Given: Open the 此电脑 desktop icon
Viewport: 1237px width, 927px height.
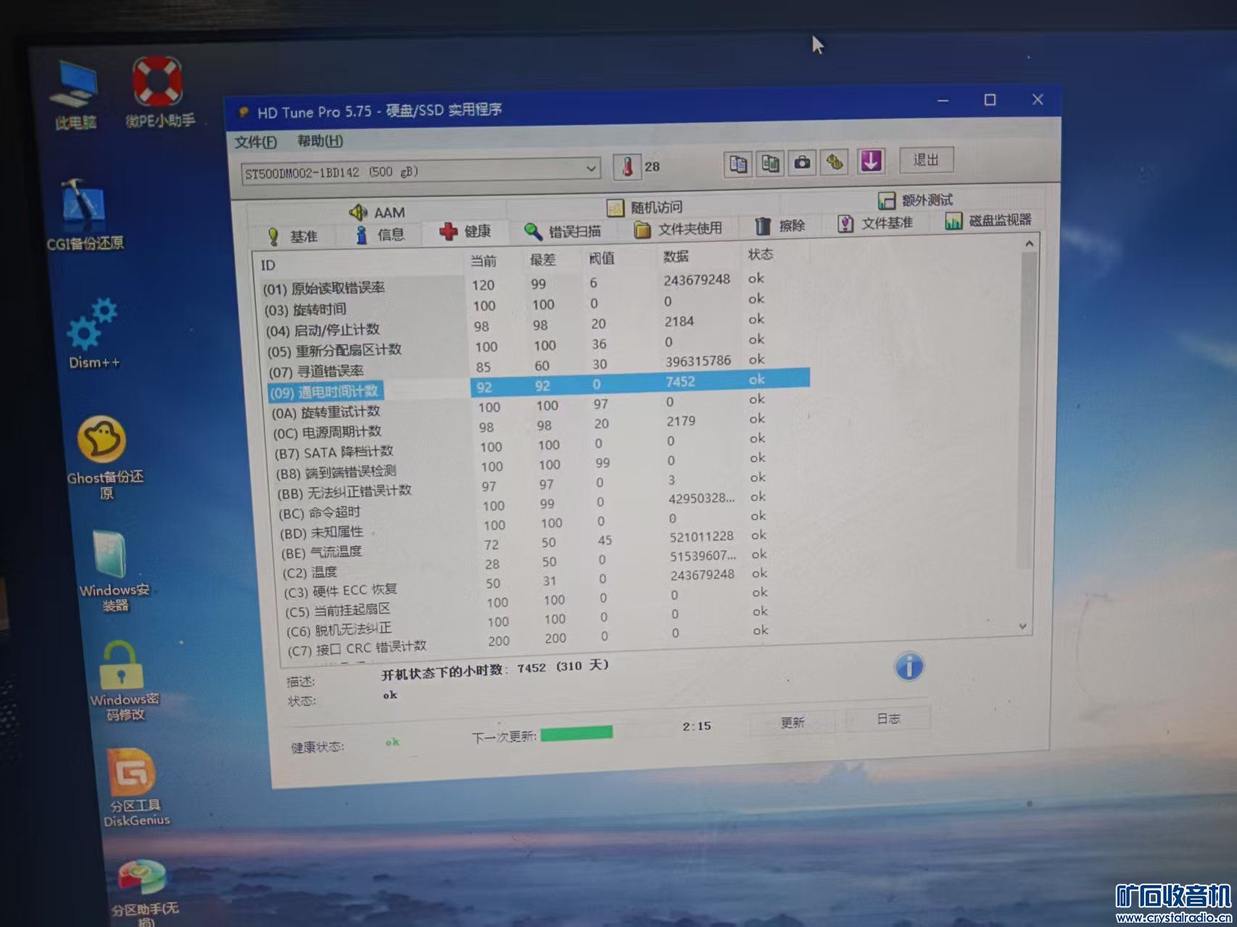Looking at the screenshot, I should (75, 94).
